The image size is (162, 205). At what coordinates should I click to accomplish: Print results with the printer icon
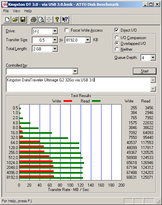pyautogui.click(x=33, y=20)
